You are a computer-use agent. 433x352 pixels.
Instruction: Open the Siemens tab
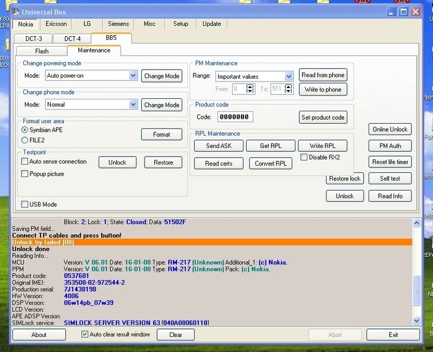[x=118, y=24]
